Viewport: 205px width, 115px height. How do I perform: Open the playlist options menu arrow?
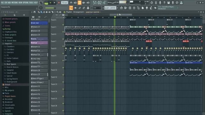pos(32,12)
